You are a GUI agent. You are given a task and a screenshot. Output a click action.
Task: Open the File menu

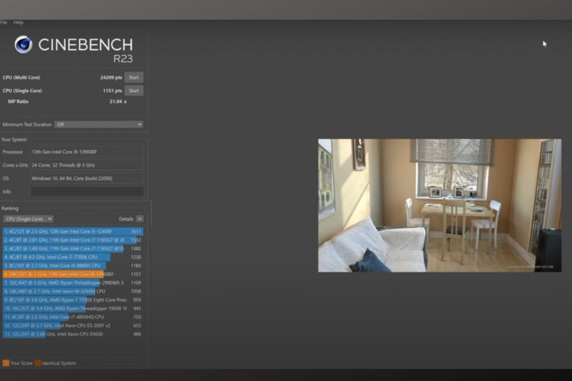(x=4, y=22)
